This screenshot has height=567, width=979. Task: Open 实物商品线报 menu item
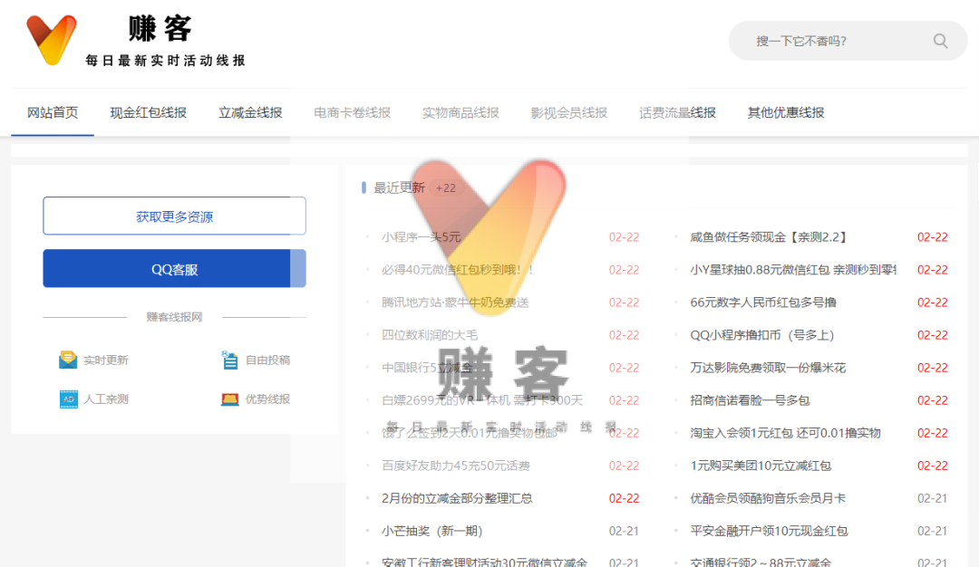460,113
